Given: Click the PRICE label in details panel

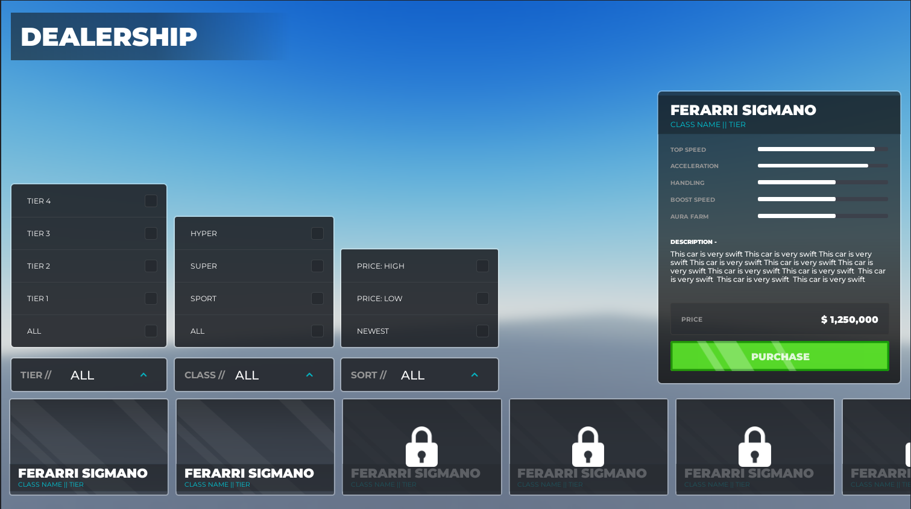Looking at the screenshot, I should click(x=692, y=320).
